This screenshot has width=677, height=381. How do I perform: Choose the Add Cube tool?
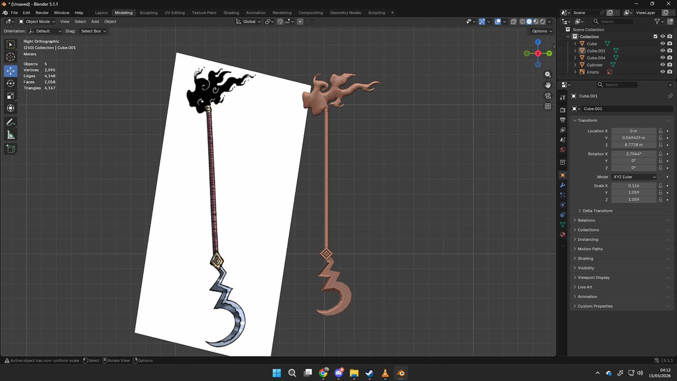[10, 149]
